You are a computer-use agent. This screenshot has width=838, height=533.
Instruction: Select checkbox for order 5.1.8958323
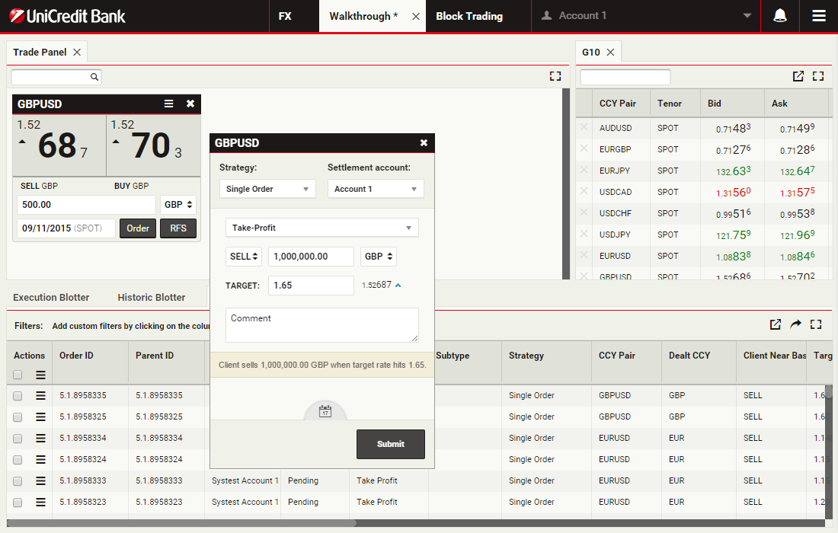(18, 502)
